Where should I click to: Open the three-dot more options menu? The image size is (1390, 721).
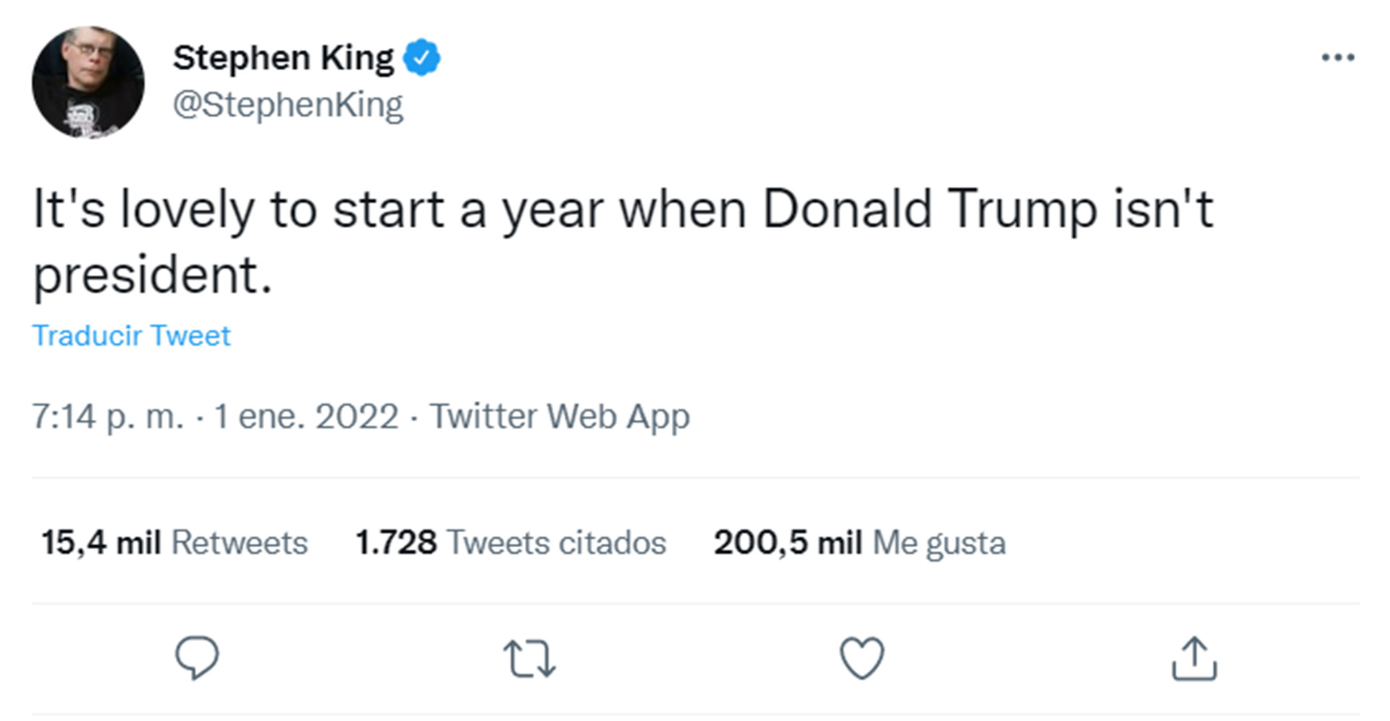[1337, 57]
